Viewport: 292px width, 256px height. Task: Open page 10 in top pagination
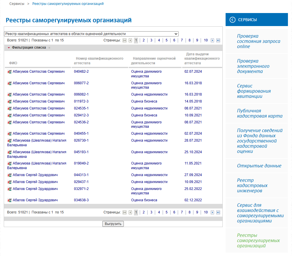point(206,40)
